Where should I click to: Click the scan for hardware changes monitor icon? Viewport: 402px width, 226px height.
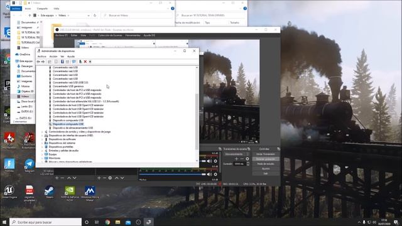[x=74, y=62]
